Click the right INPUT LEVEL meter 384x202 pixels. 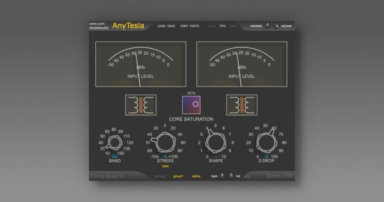click(x=242, y=64)
